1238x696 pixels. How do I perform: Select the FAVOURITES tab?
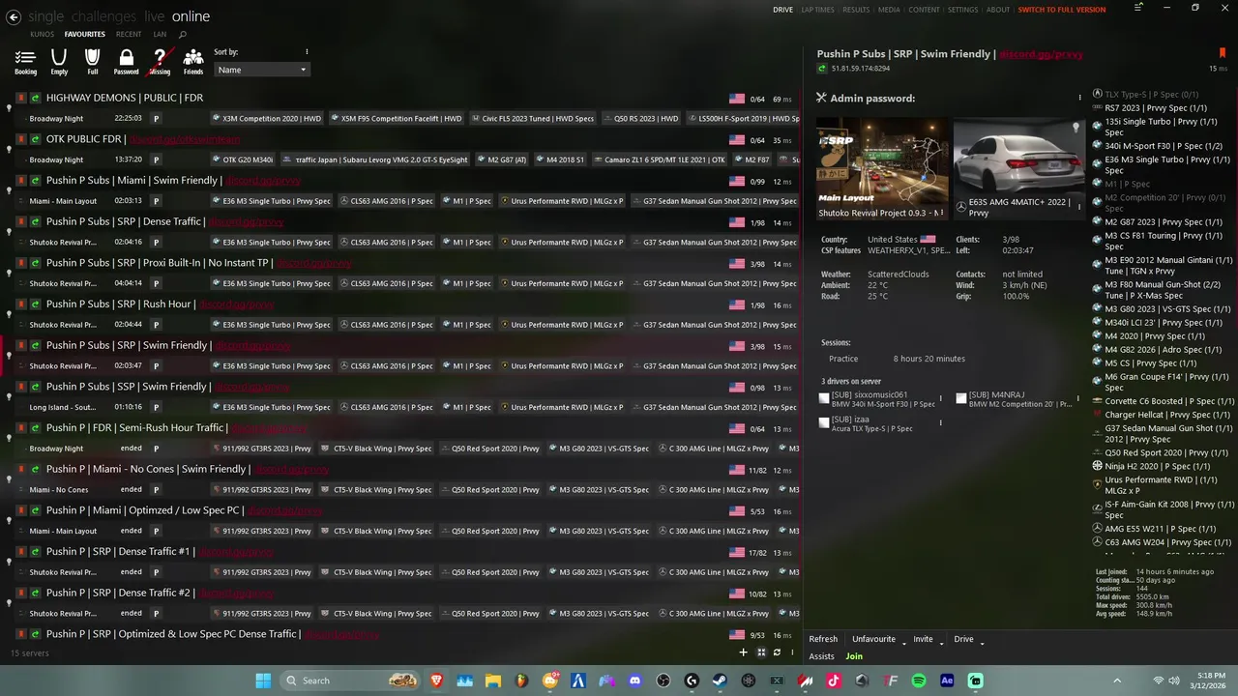[x=85, y=35]
